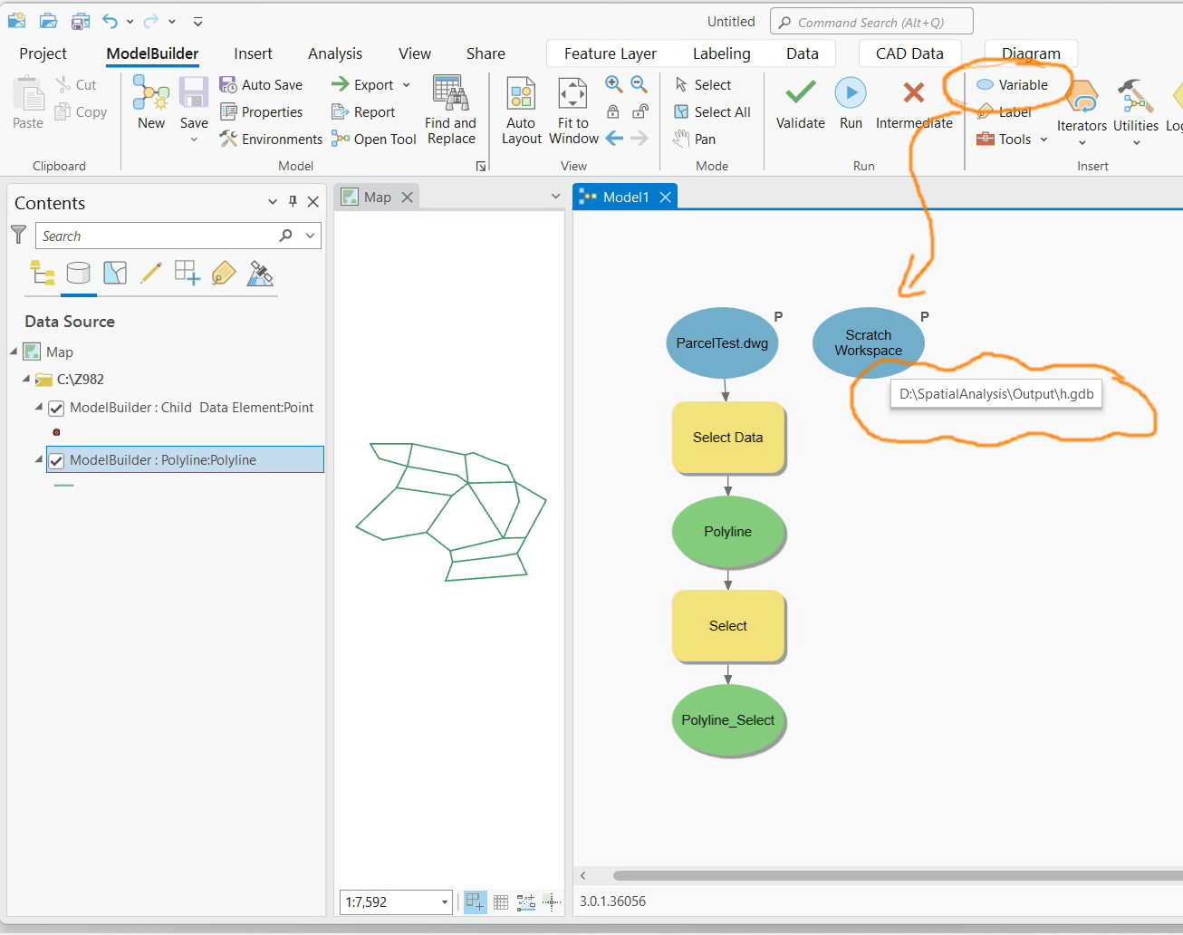The height and width of the screenshot is (935, 1183).
Task: Click the Intermediate red X icon
Action: coord(914,92)
